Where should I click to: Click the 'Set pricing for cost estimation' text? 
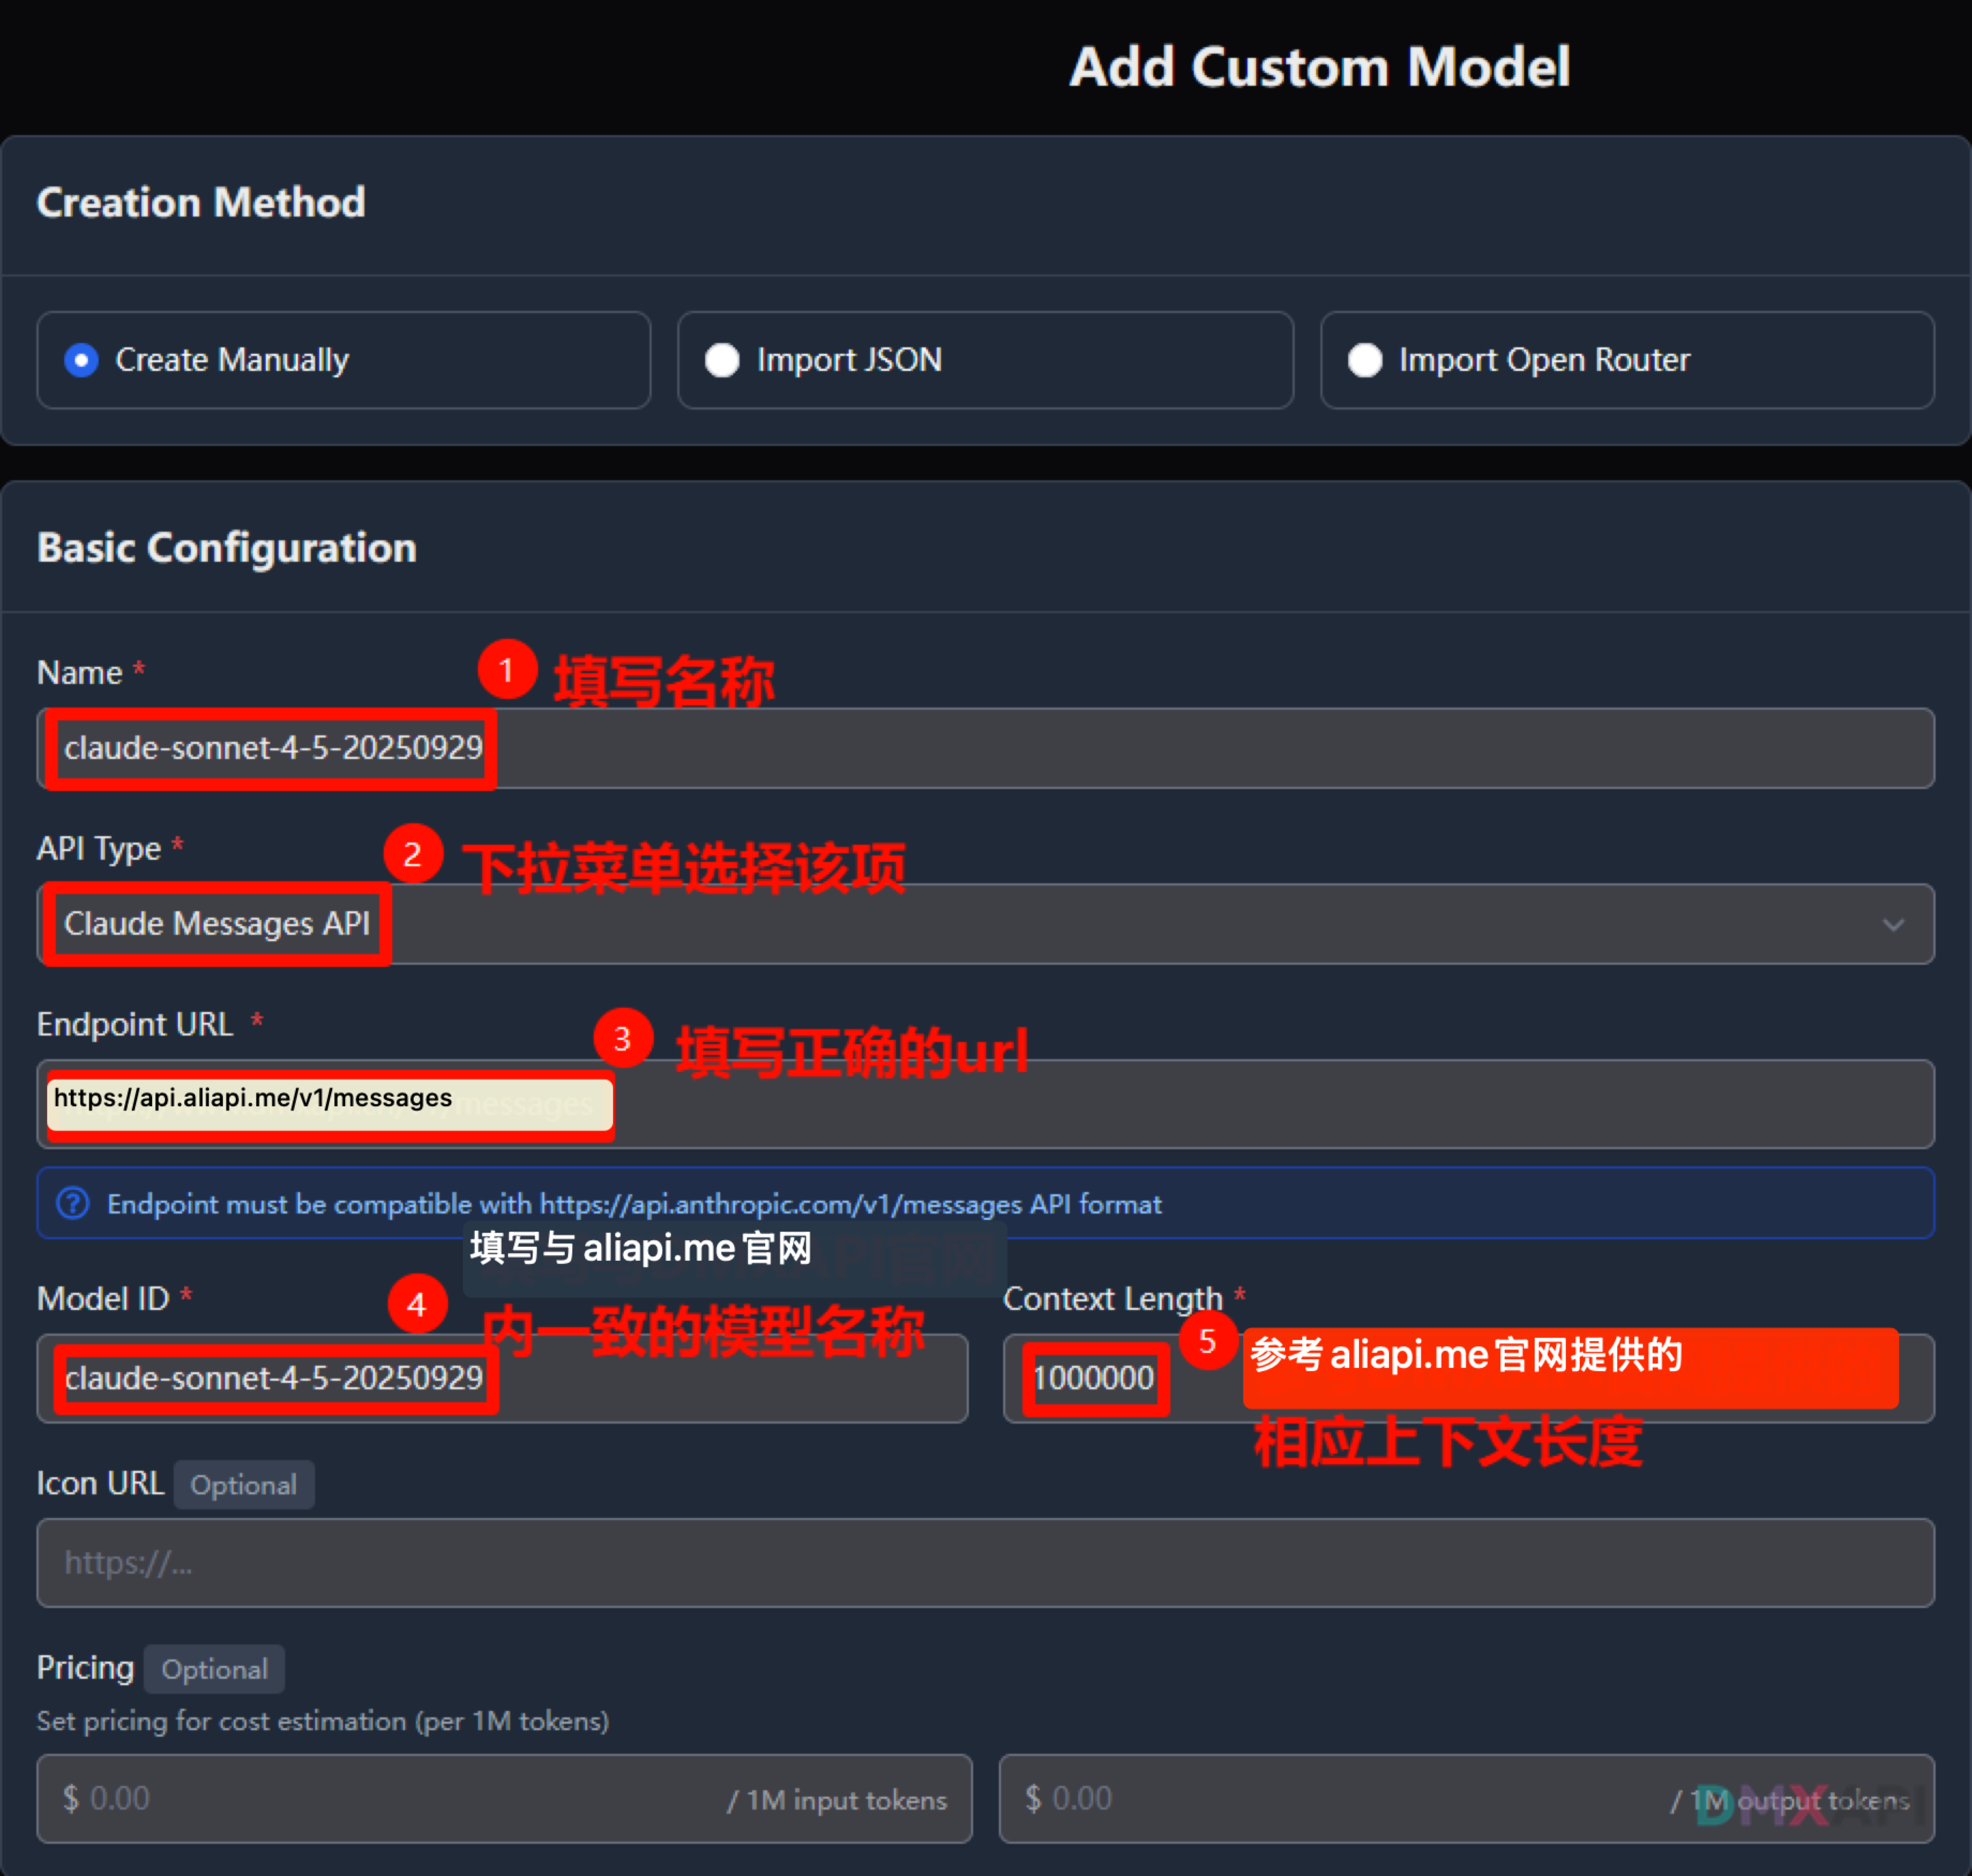323,1721
